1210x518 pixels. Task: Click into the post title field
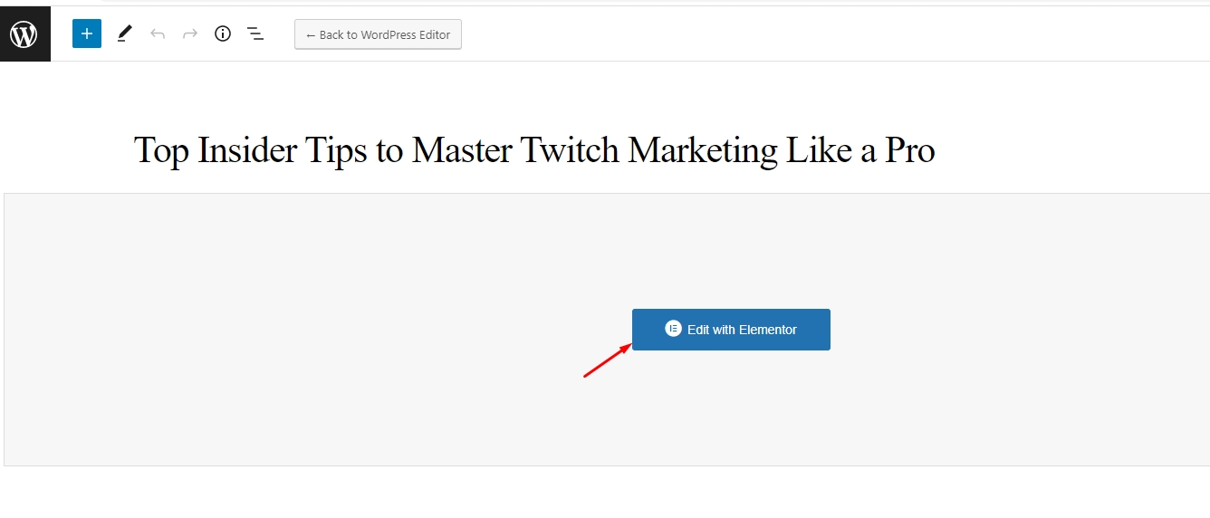[534, 150]
